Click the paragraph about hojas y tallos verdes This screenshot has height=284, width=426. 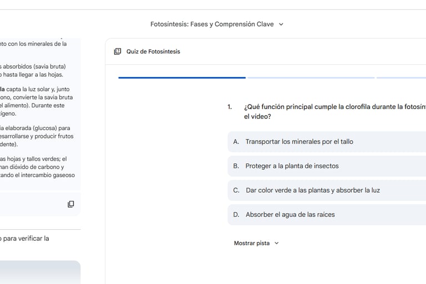pyautogui.click(x=37, y=167)
